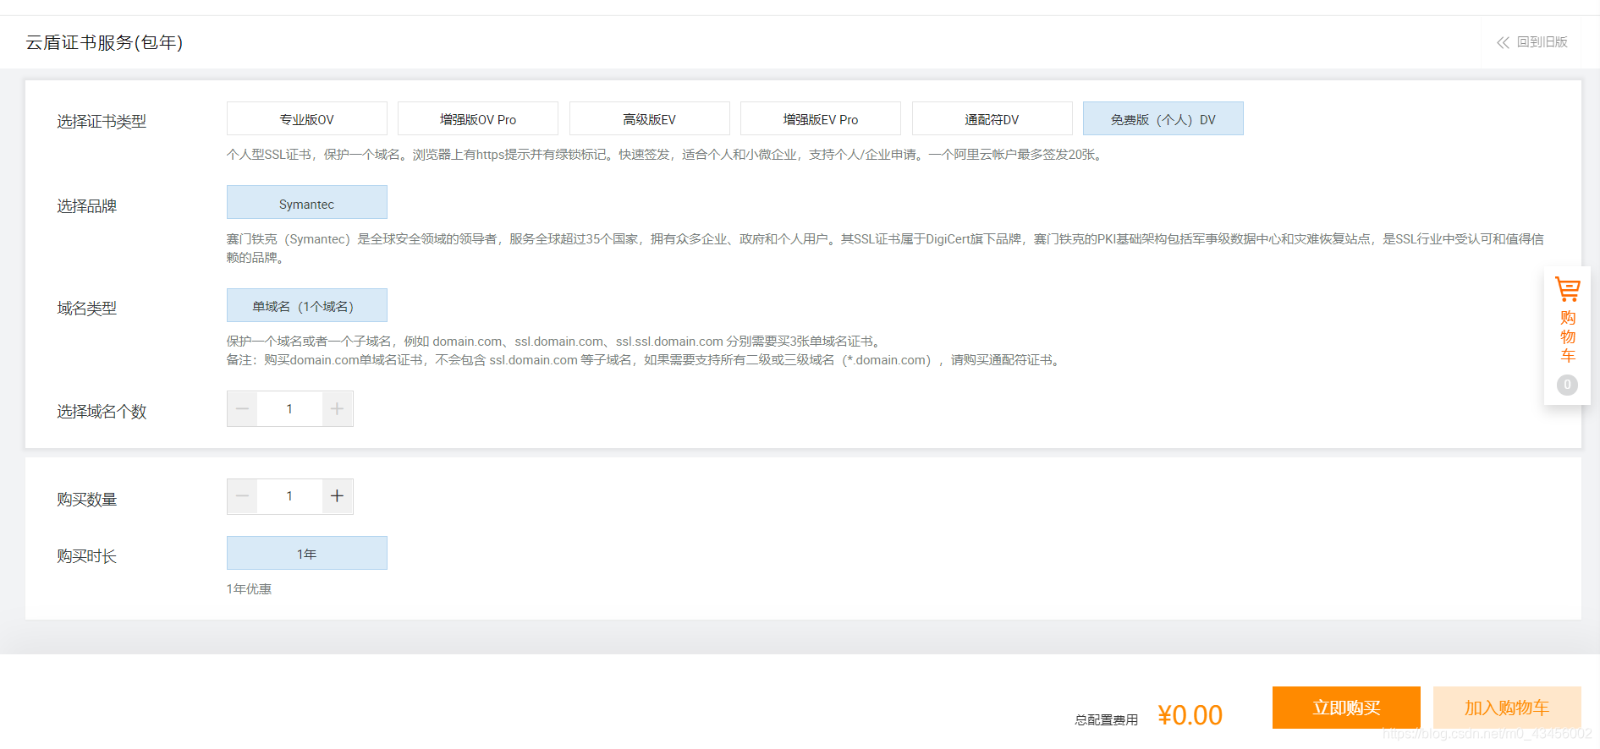Click the 总配置费用 label

click(1106, 720)
